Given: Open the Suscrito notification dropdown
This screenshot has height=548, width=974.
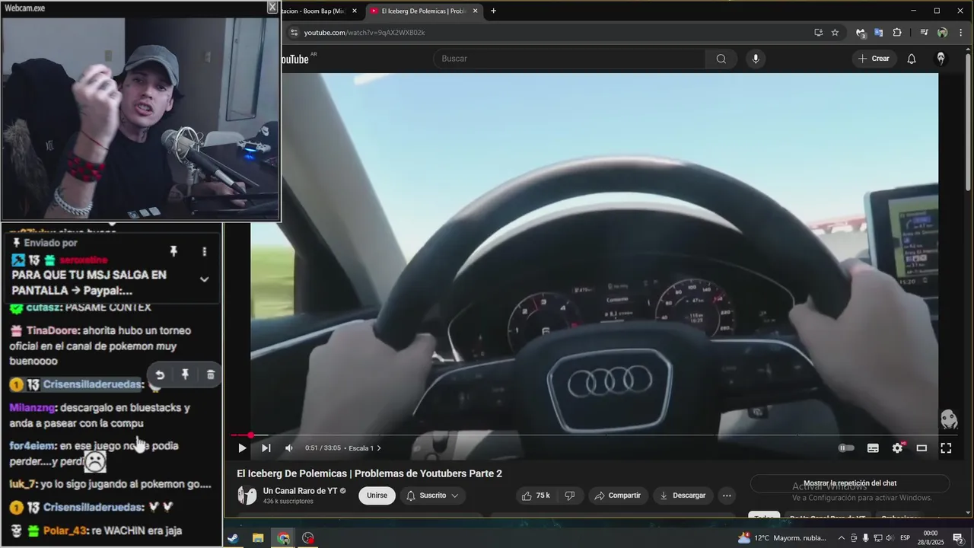Looking at the screenshot, I should pos(432,495).
